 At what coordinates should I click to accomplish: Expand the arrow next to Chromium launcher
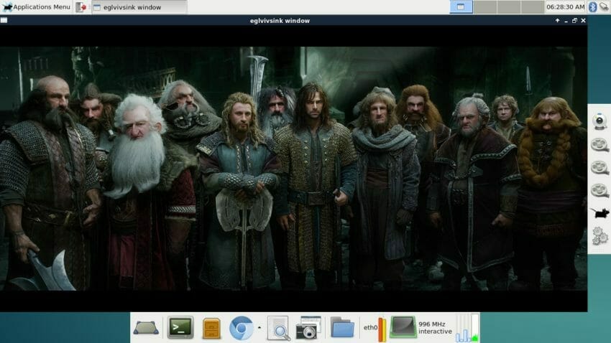pyautogui.click(x=259, y=328)
